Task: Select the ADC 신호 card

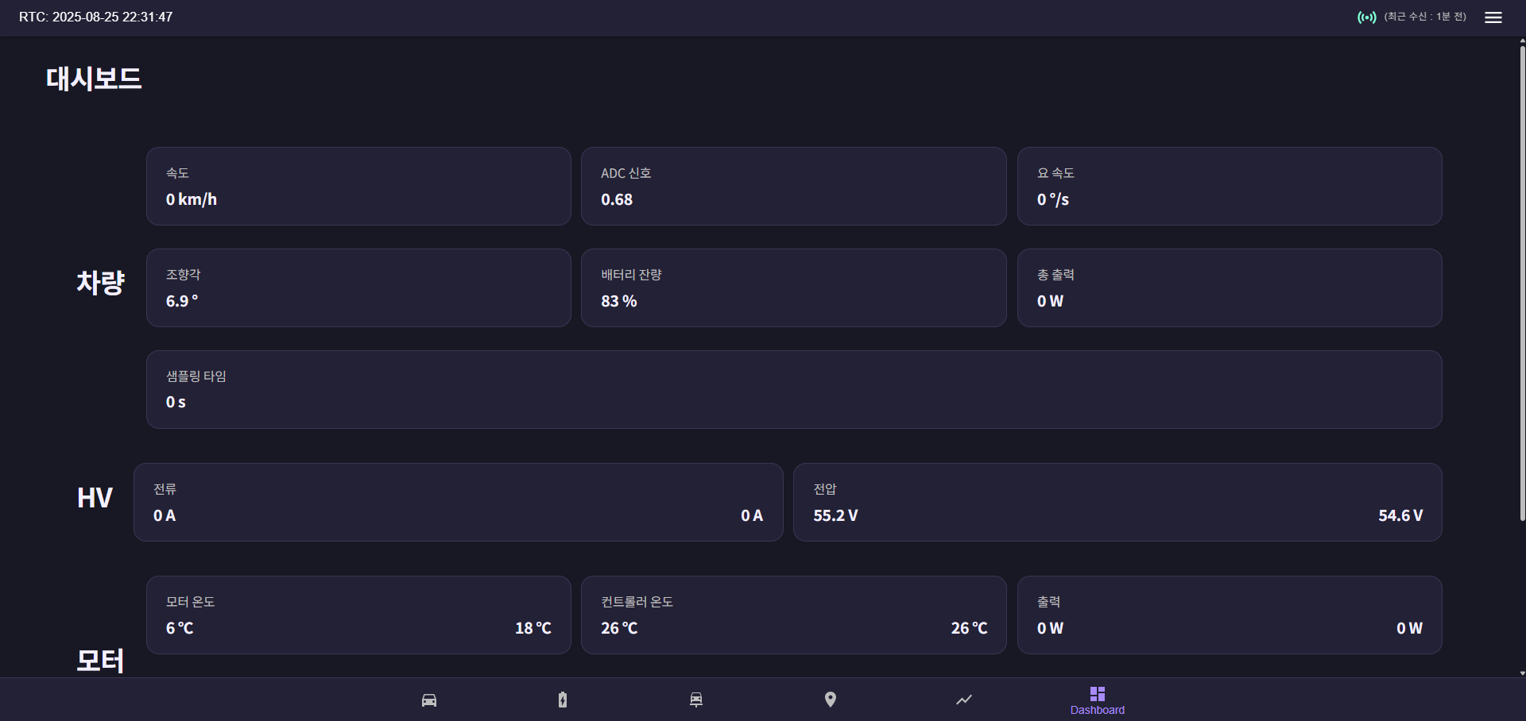Action: pos(793,186)
